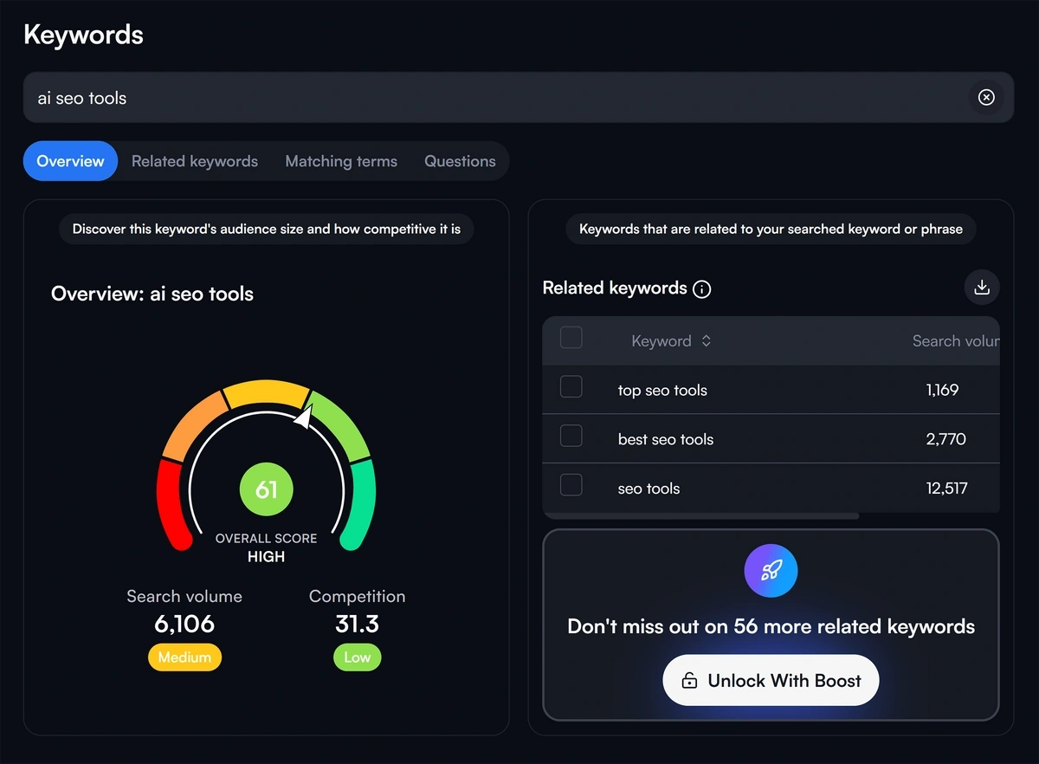This screenshot has height=764, width=1039.
Task: Click the Unlock With Boost button
Action: pyautogui.click(x=771, y=681)
